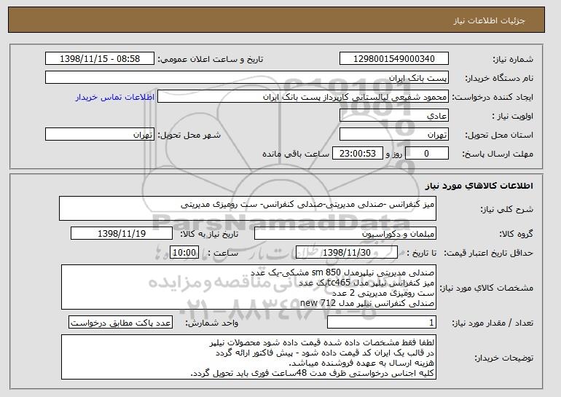The height and width of the screenshot is (397, 561).
Task: Click the delivery city field 'تهران'
Action: tap(100, 135)
